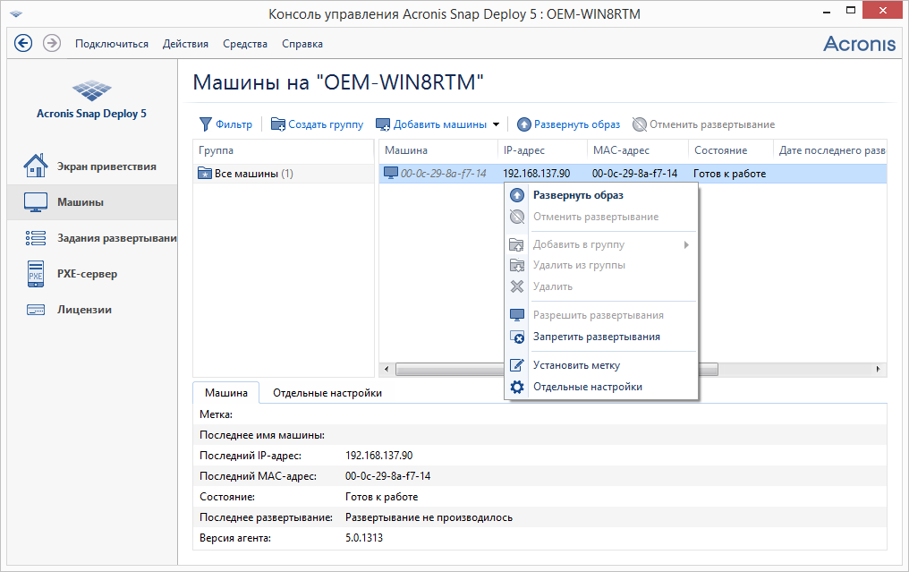Viewport: 909px width, 572px height.
Task: Choose Запретить развертывания menu entry
Action: tap(601, 337)
